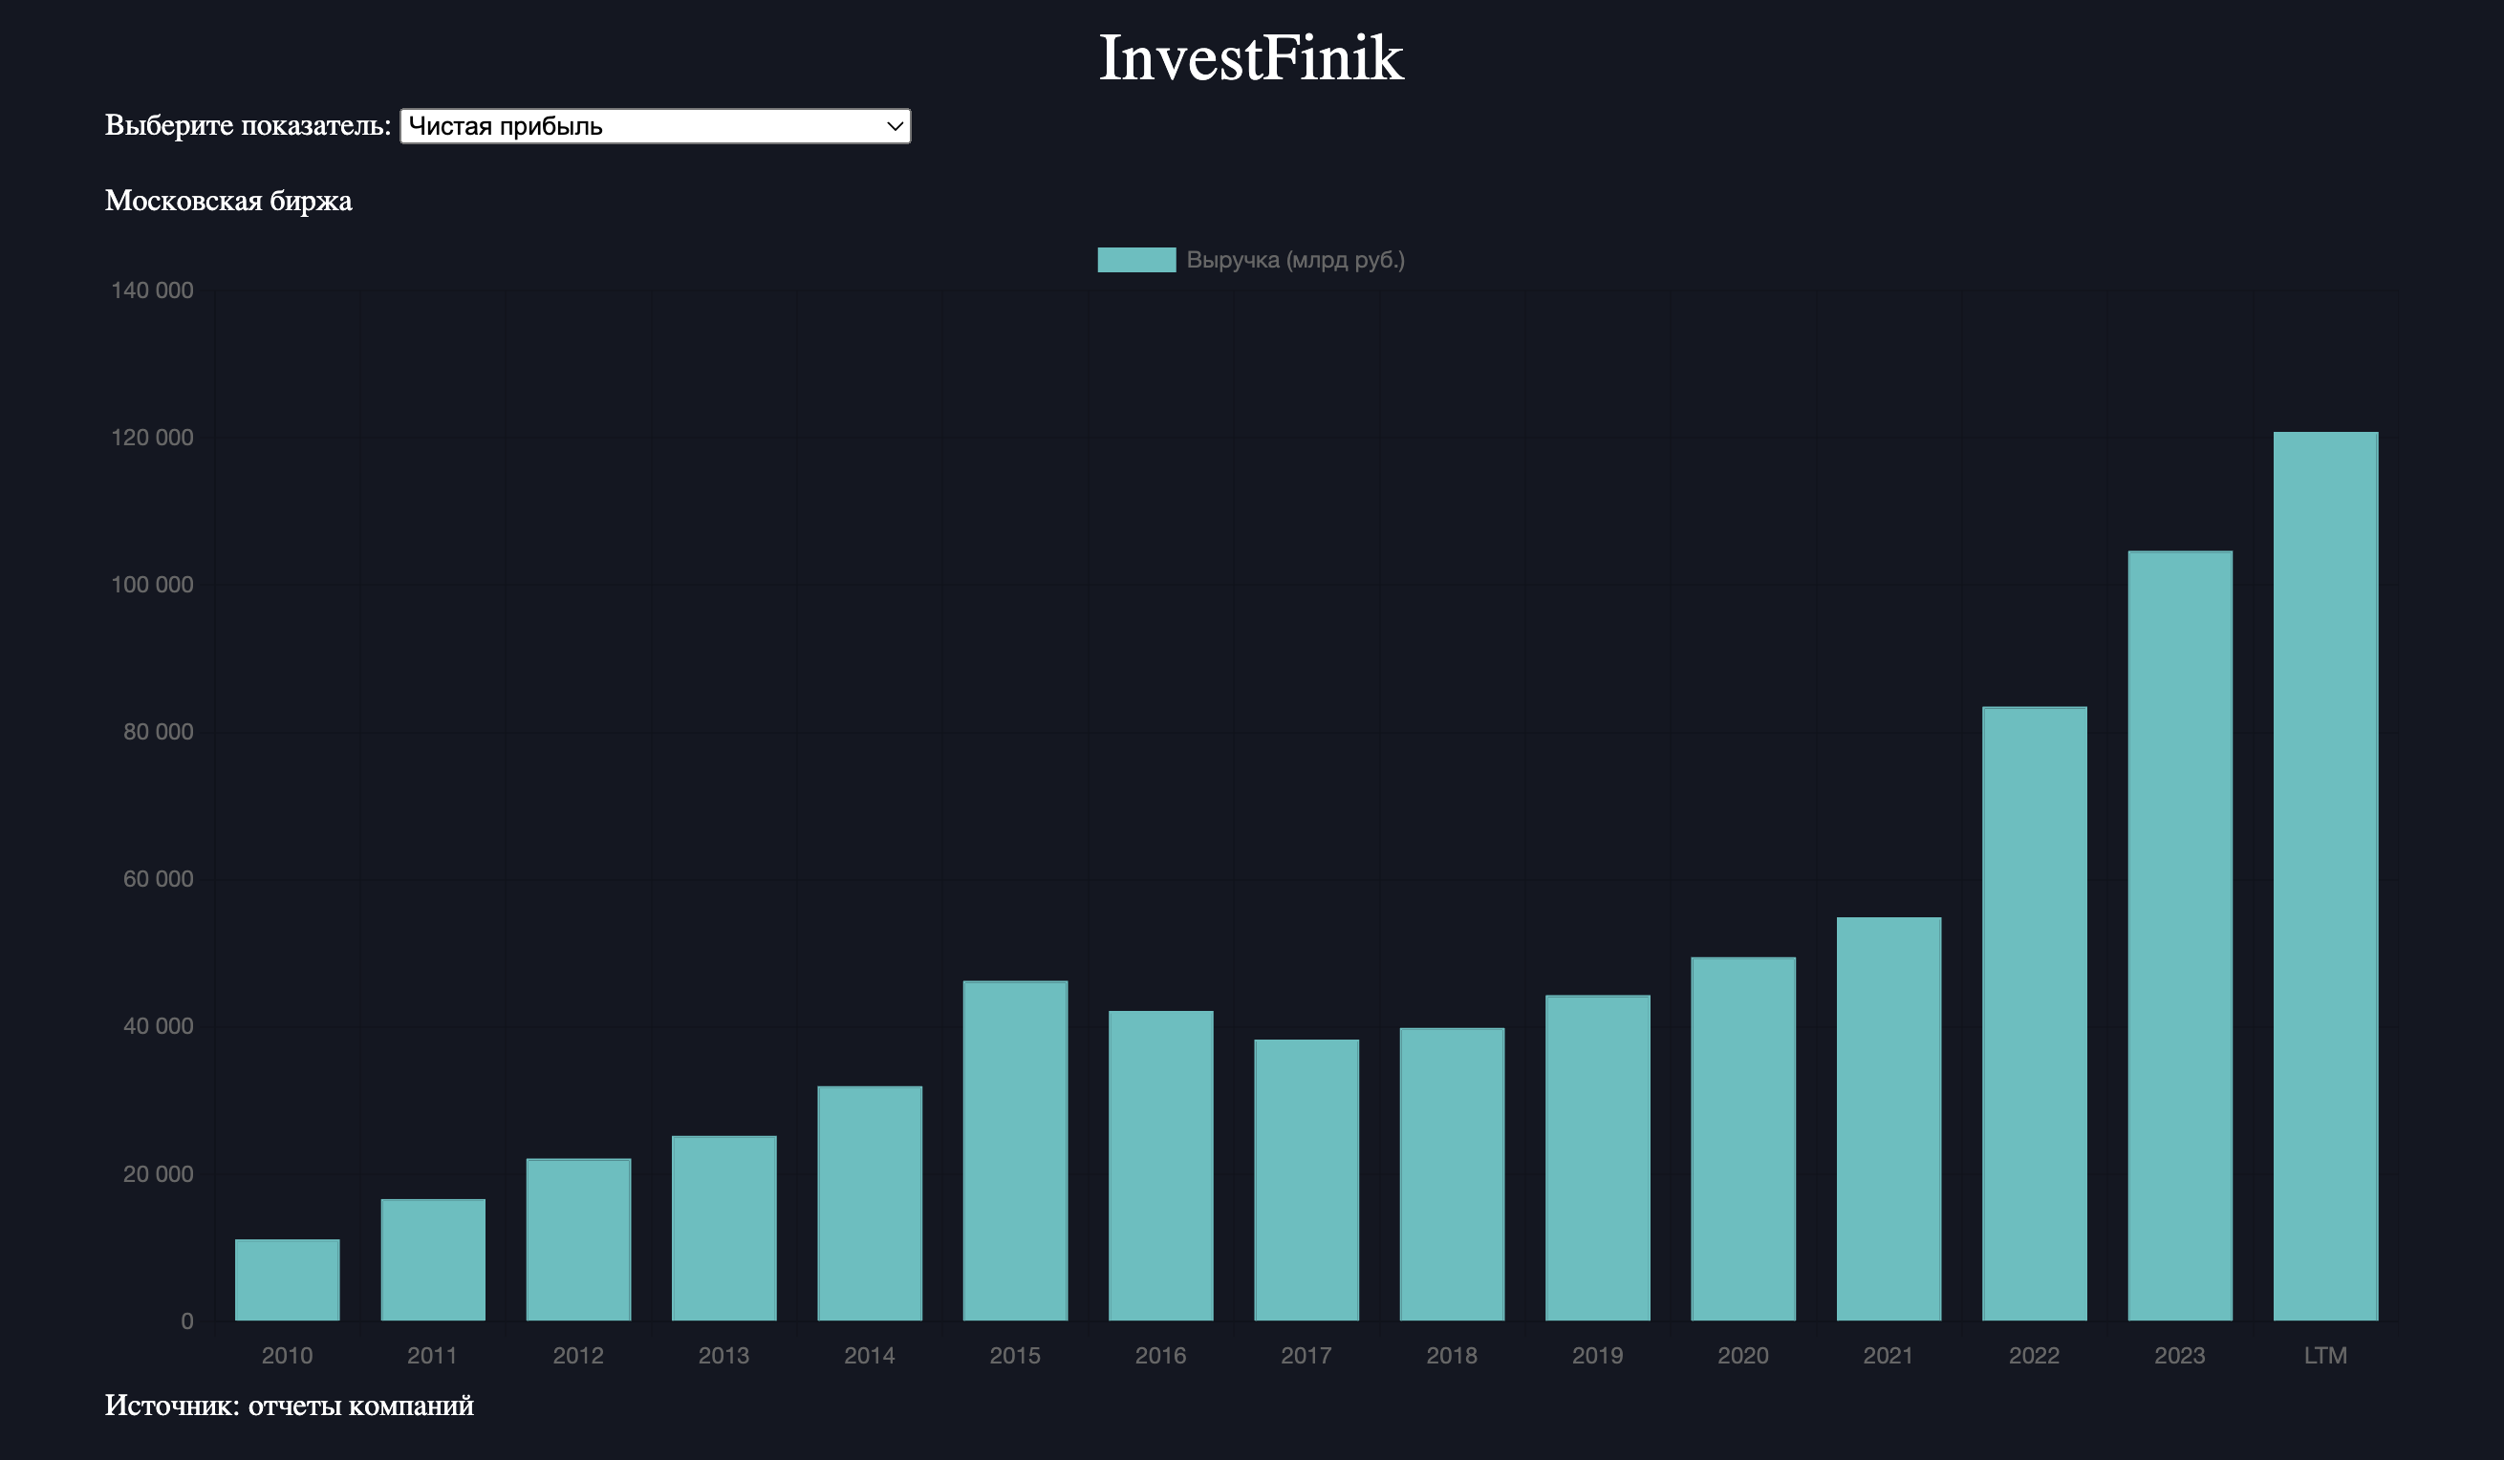2504x1460 pixels.
Task: Click the 2020 bar in the chart
Action: click(x=1743, y=1138)
